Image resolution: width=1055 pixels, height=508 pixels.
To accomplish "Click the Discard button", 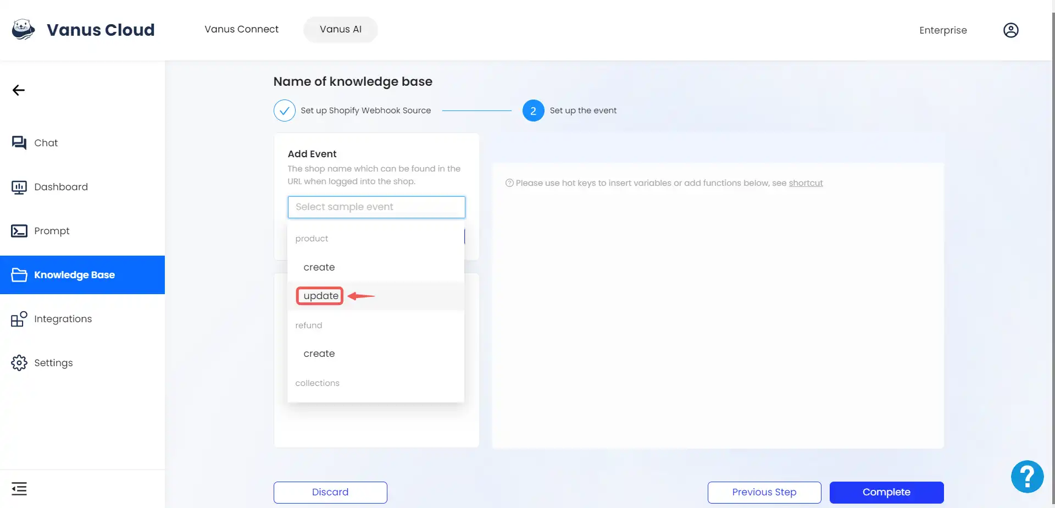I will (x=330, y=493).
